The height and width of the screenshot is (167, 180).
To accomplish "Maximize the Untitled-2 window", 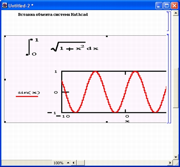I will click(167, 5).
